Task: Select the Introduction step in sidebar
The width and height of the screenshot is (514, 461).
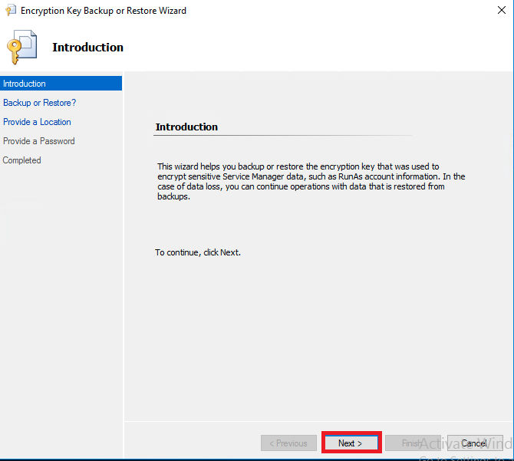Action: (x=25, y=84)
